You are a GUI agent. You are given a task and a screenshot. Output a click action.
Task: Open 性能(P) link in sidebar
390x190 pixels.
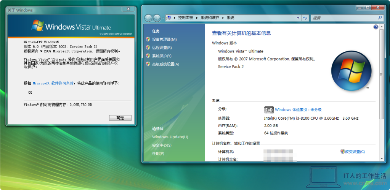click(x=158, y=154)
